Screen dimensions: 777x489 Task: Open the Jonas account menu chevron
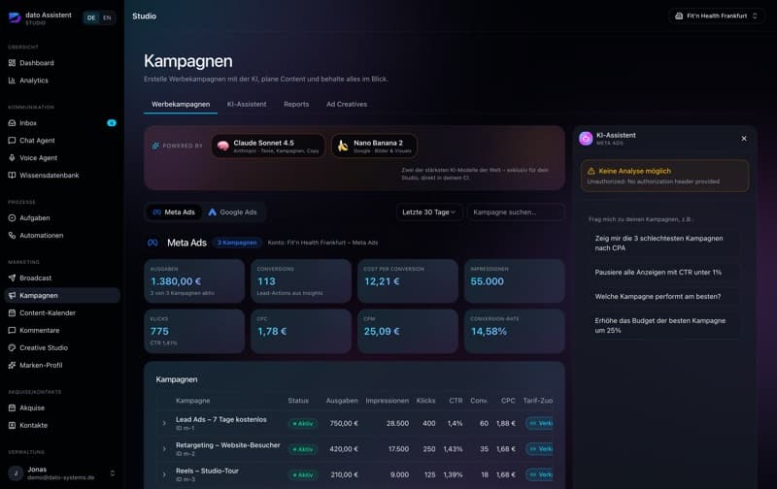(113, 473)
